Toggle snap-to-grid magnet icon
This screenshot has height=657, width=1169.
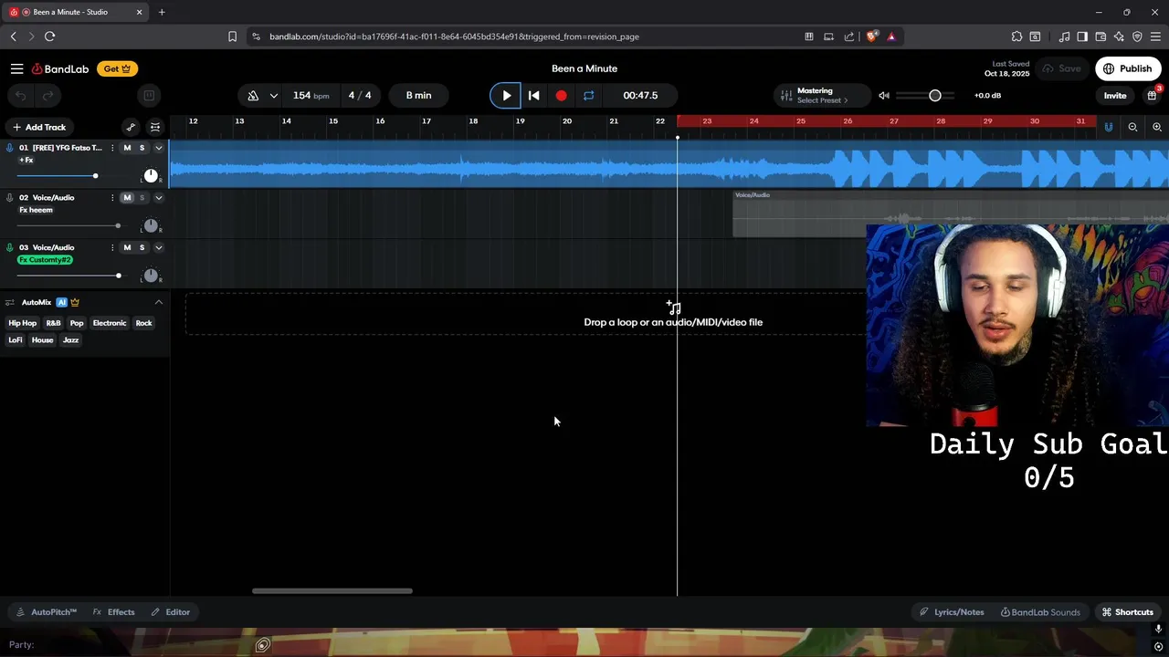click(x=1108, y=127)
